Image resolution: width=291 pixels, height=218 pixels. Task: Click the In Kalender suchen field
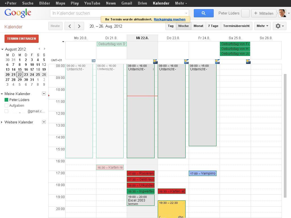119,13
